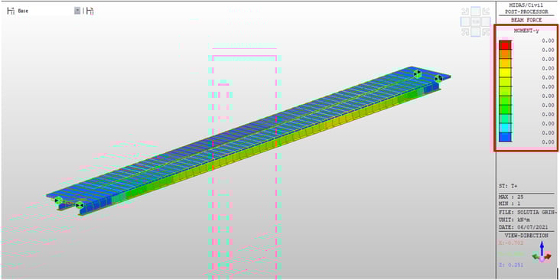The height and width of the screenshot is (280, 560).
Task: Click the TOP face of the view cube
Action: 475,21
